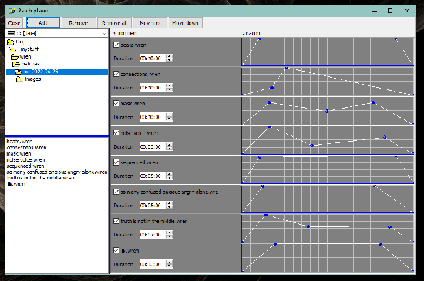
Task: Click the lowest middle envelope point in mask.wren graph
Action: click(327, 111)
